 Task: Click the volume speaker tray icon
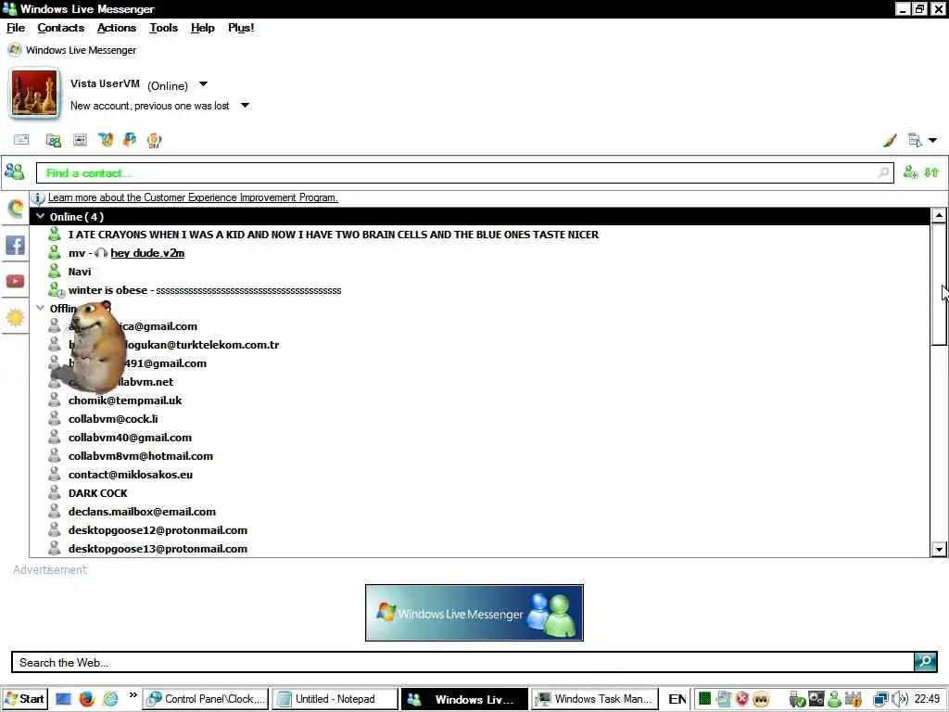point(900,699)
